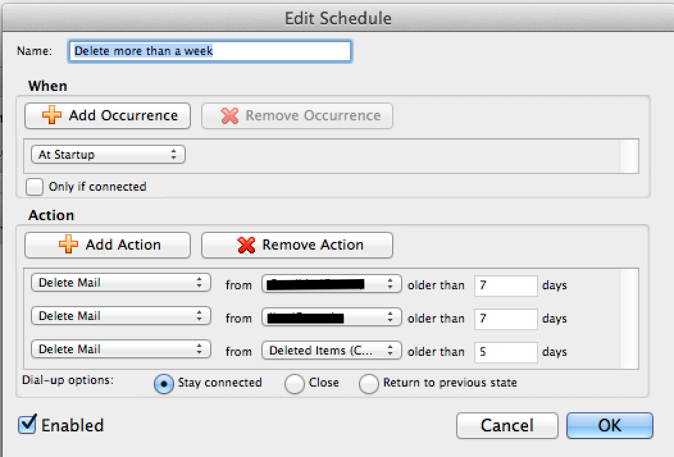Open the At Startup occurrence dropdown

[108, 155]
